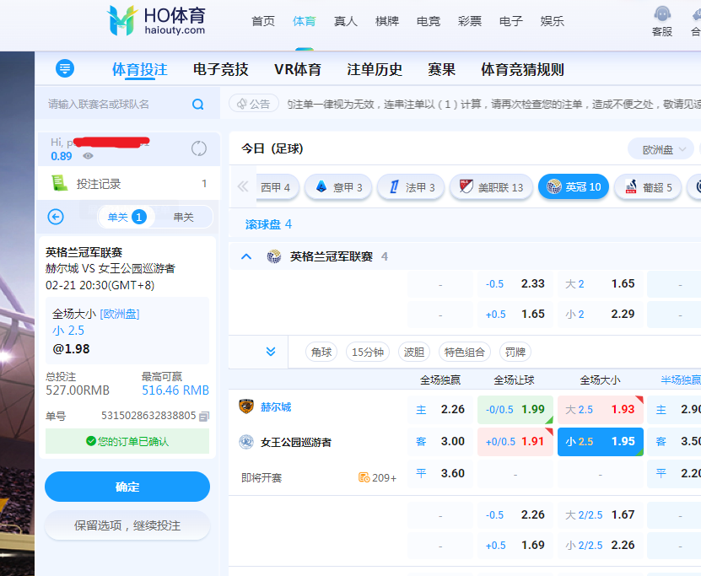Copy the order number

click(x=204, y=416)
